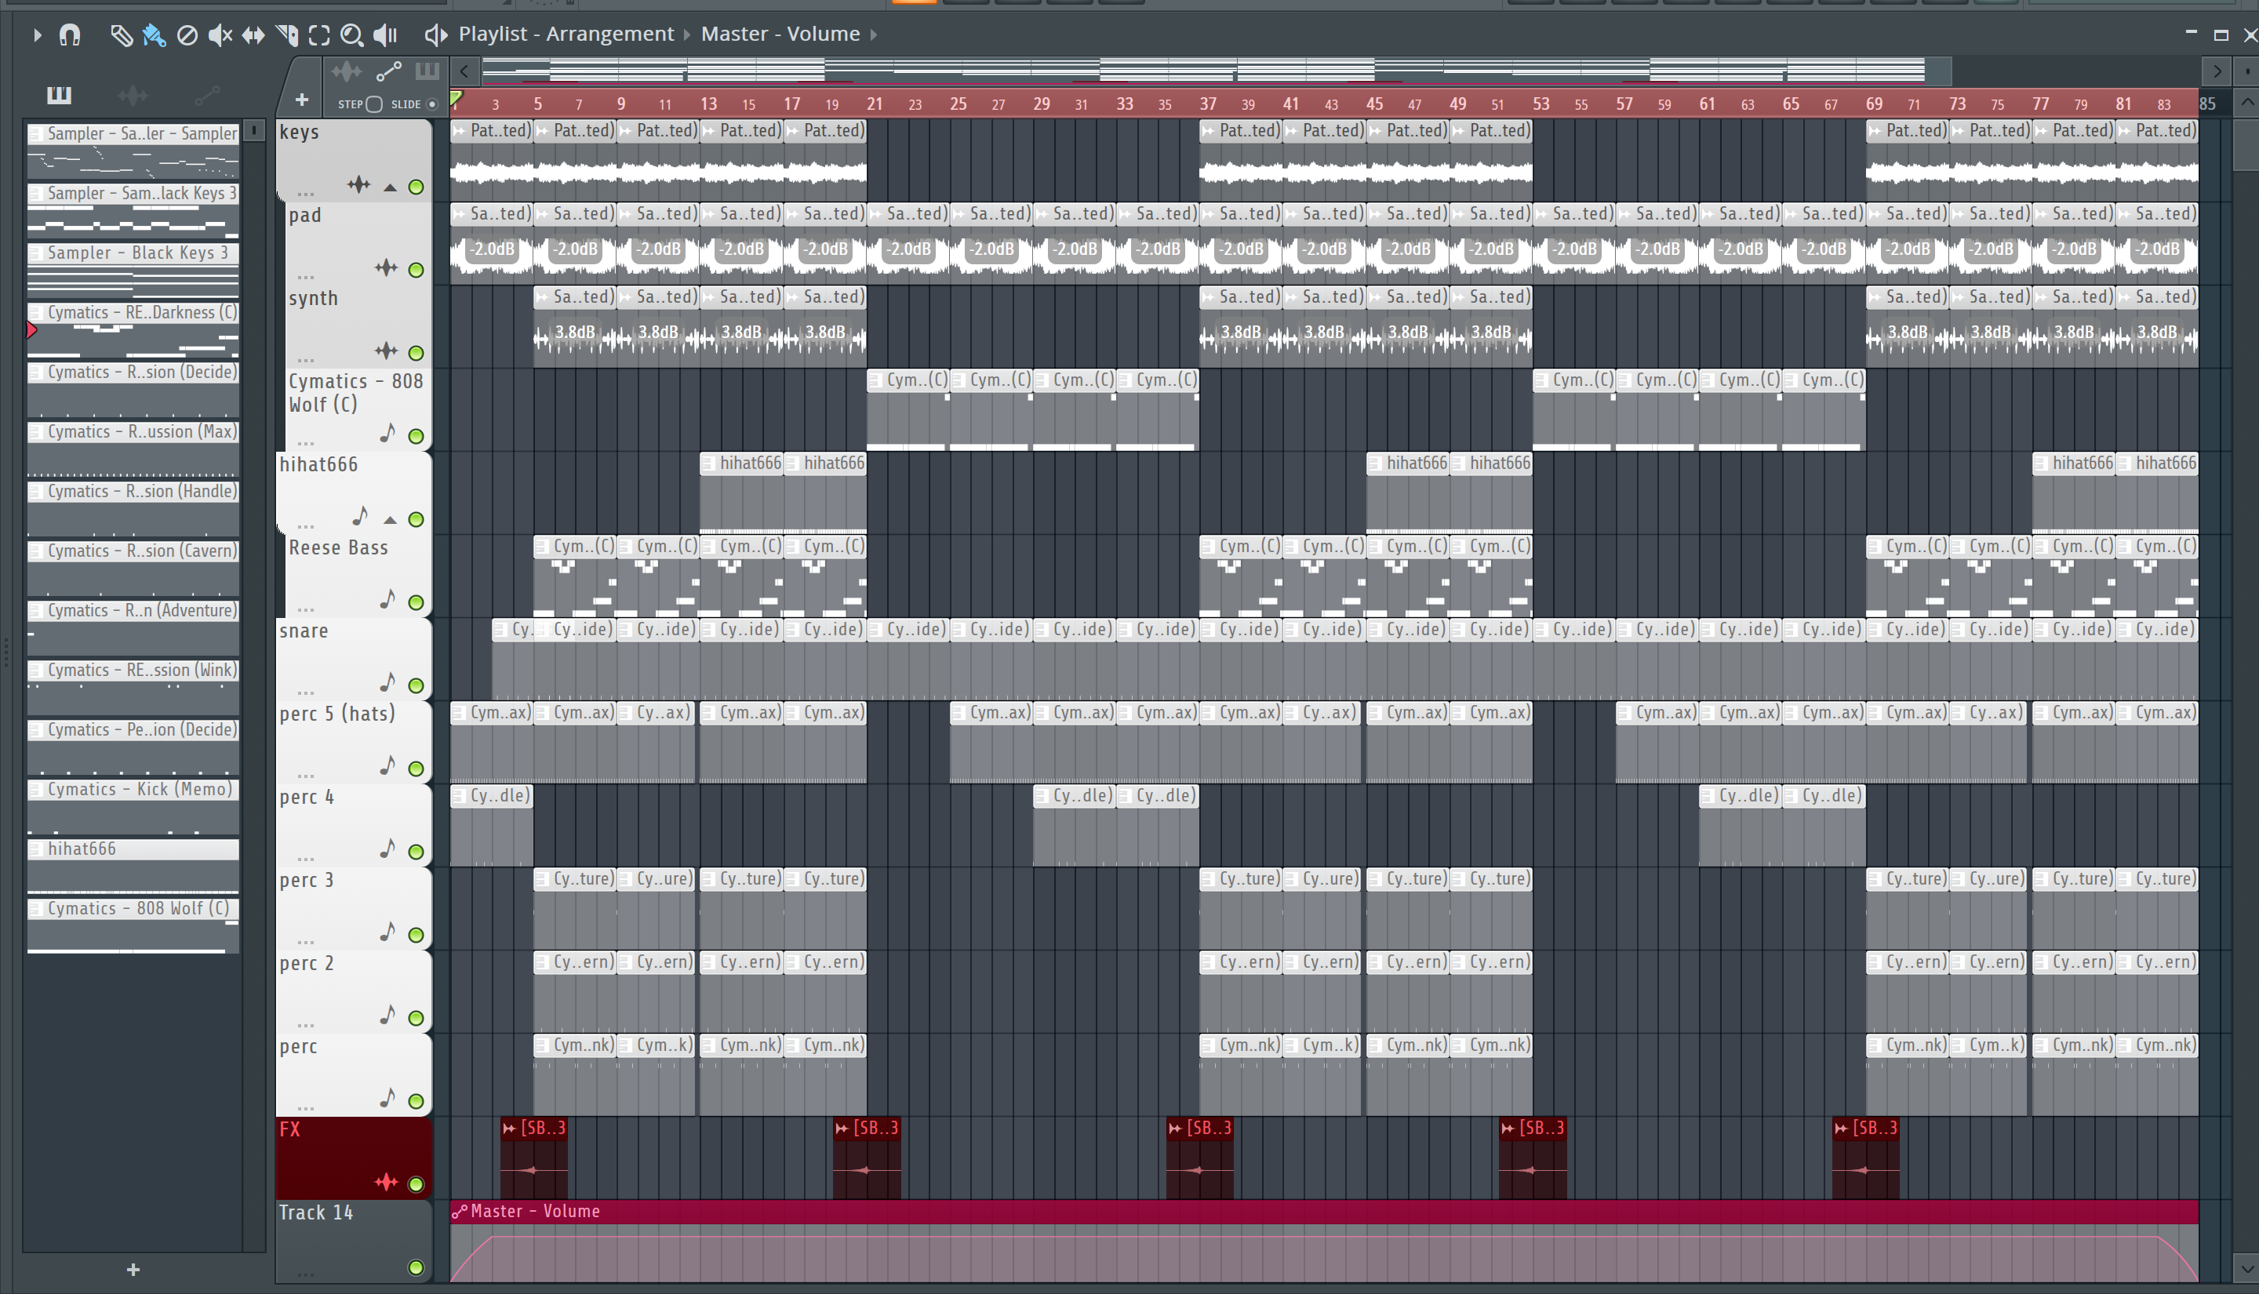This screenshot has width=2259, height=1294.
Task: Activate the Playback speaker tool
Action: point(385,35)
